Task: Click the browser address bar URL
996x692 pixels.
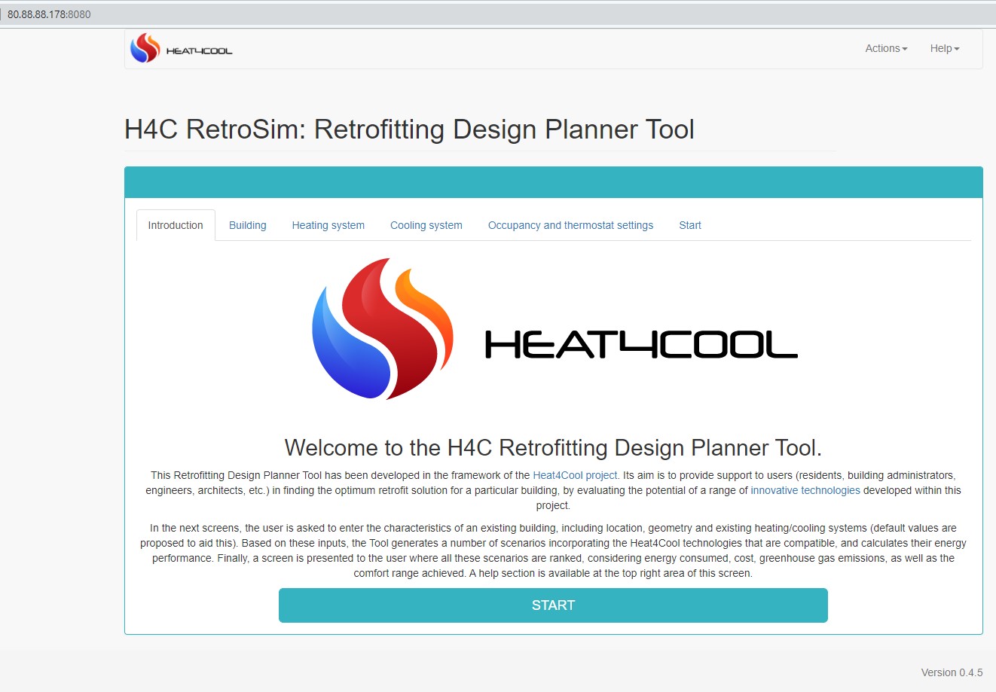Action: (49, 14)
